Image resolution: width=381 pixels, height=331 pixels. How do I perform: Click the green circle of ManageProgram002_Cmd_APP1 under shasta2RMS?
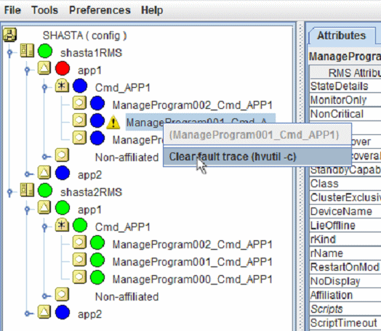point(97,242)
